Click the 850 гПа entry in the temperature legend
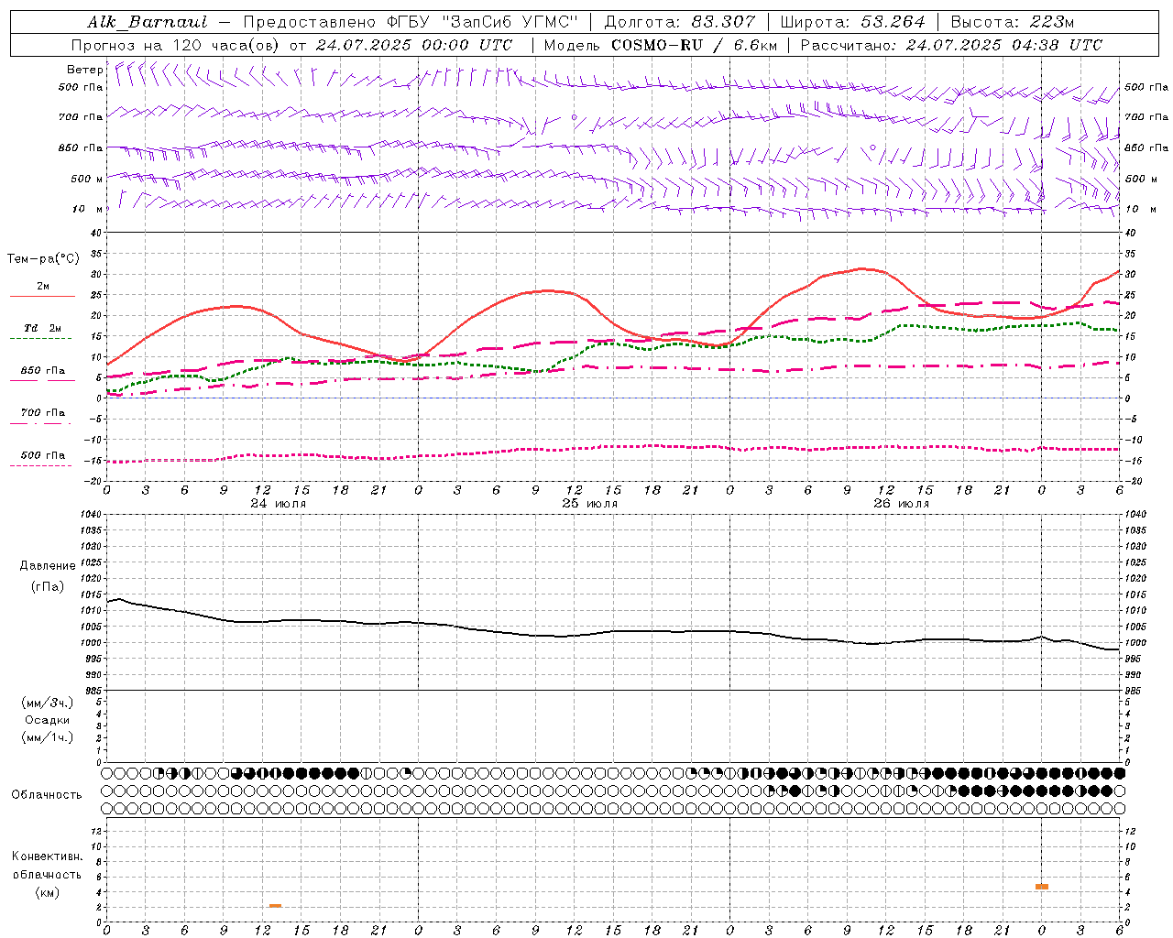The height and width of the screenshot is (938, 1173). point(42,375)
